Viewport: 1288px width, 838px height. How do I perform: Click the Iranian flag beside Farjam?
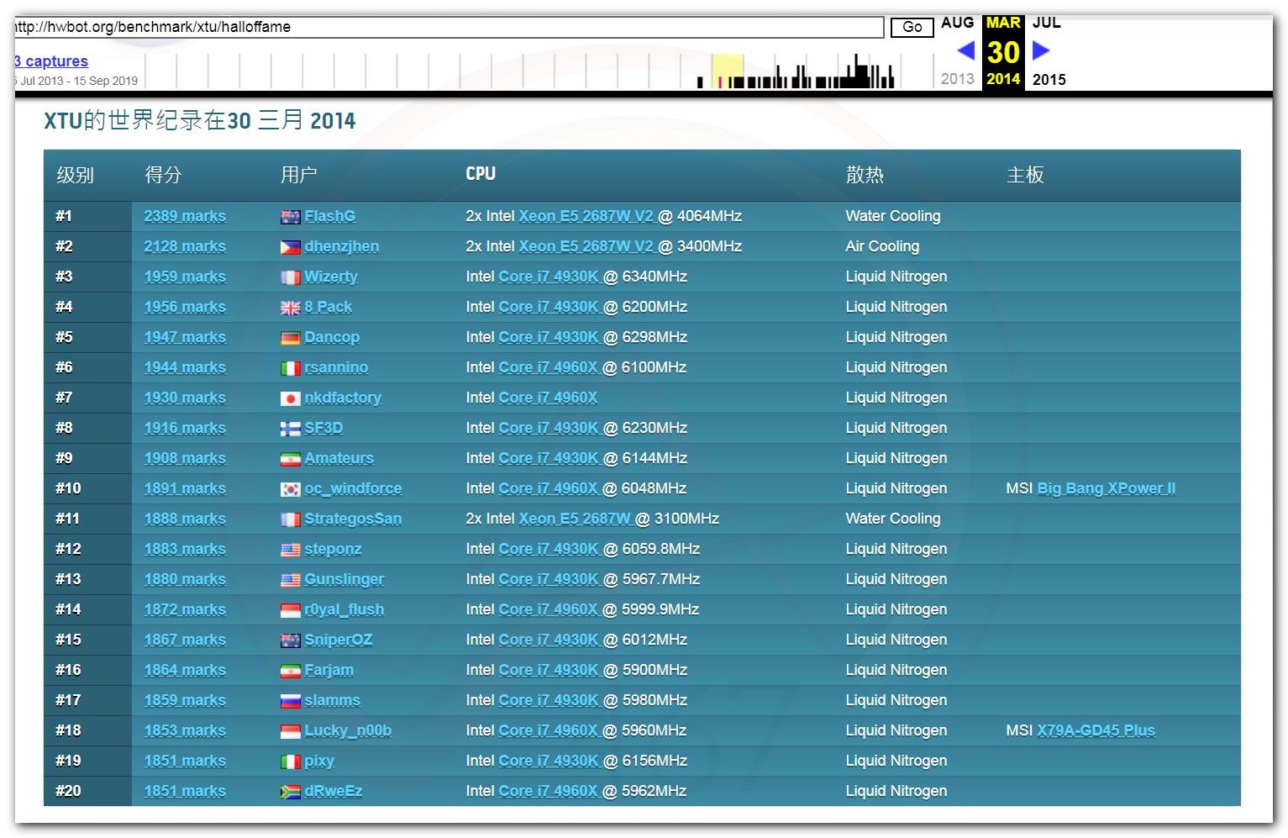click(x=290, y=671)
